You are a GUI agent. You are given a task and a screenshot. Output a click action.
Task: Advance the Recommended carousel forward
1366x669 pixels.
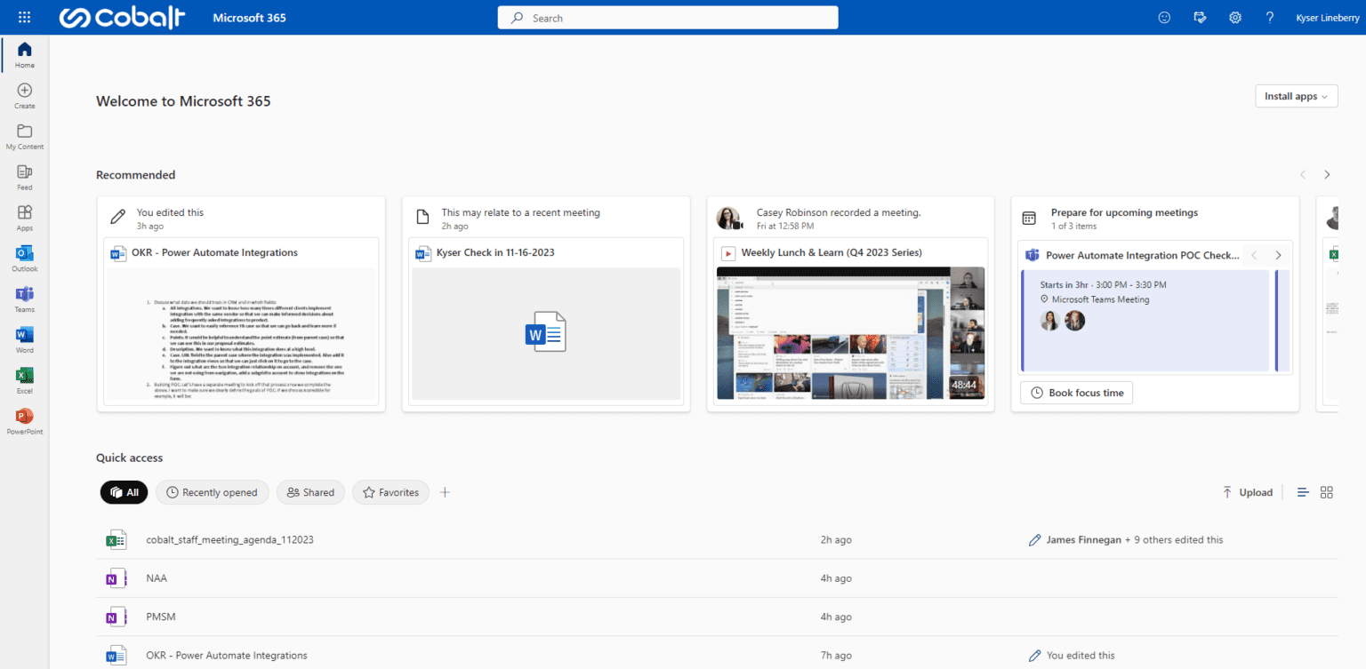1327,174
